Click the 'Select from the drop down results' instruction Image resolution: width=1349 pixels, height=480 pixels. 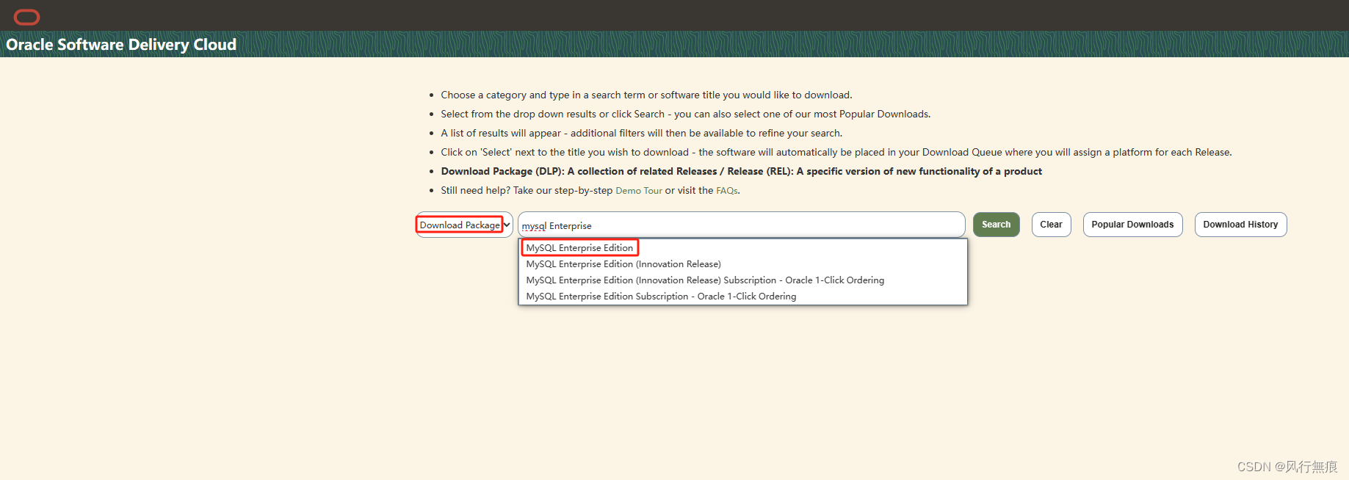point(685,114)
